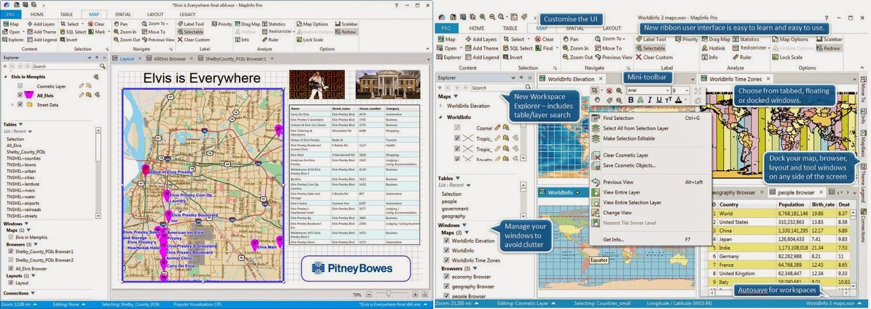Image resolution: width=871 pixels, height=309 pixels.
Task: Select the Label Tool in the left window
Action: (x=190, y=24)
